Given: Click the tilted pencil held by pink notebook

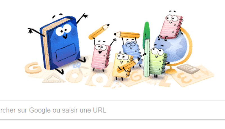Looking at the screenshot, I should tap(99, 31).
